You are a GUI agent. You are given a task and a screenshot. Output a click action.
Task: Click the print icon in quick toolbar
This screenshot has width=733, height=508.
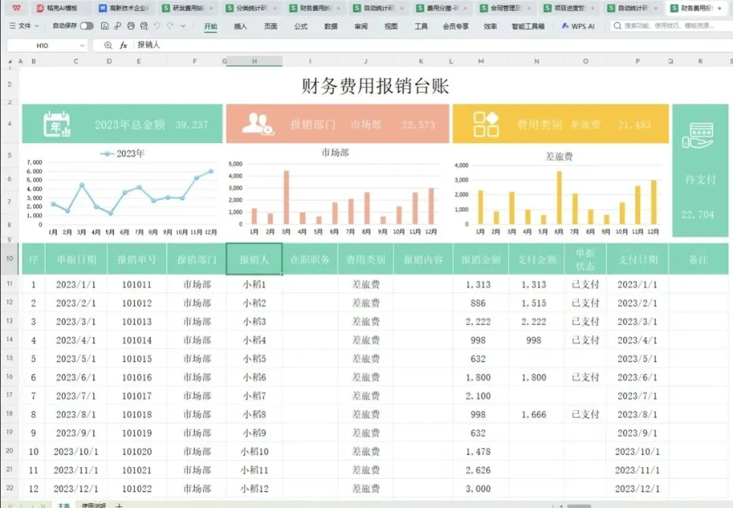[131, 26]
